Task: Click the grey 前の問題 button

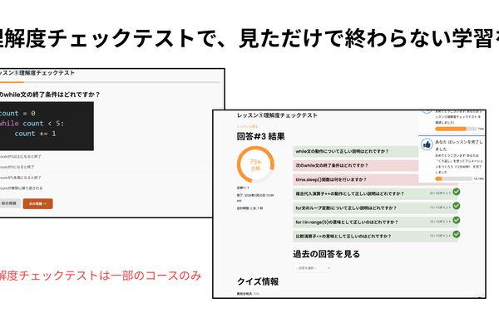Action: (9, 203)
